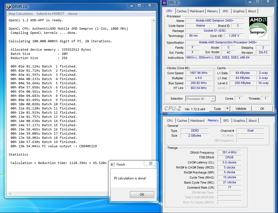This screenshot has height=213, width=278.
Task: Switch to Mainboard tab in upper CPU-Z
Action: coord(197,11)
